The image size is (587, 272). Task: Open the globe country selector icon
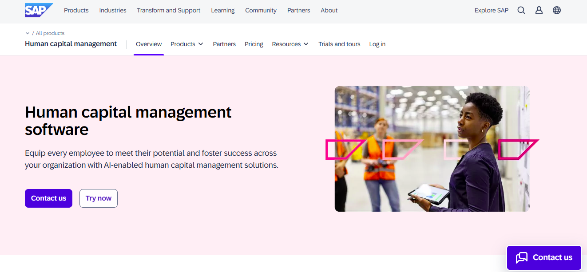[x=557, y=10]
